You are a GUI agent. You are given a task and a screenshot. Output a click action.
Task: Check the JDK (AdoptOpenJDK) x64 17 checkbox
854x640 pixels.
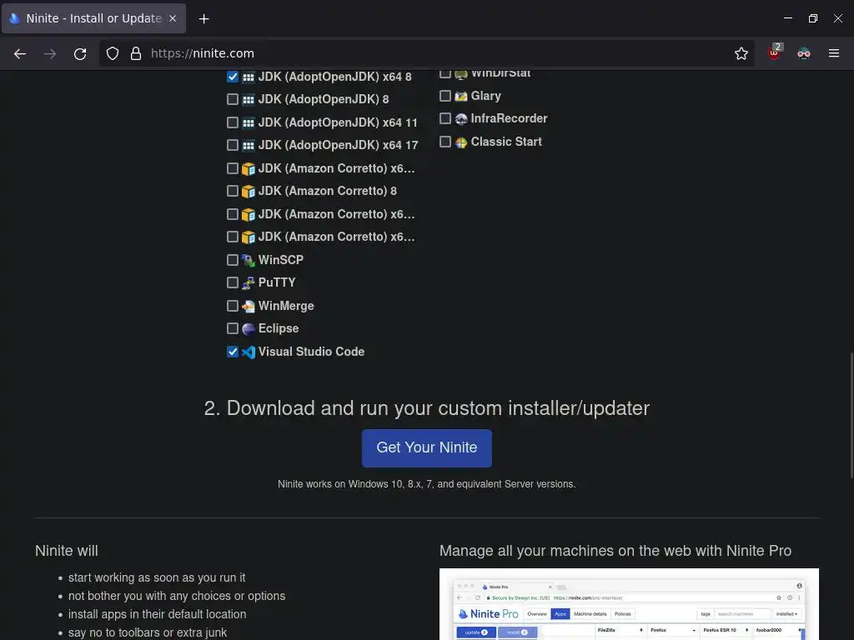point(233,145)
